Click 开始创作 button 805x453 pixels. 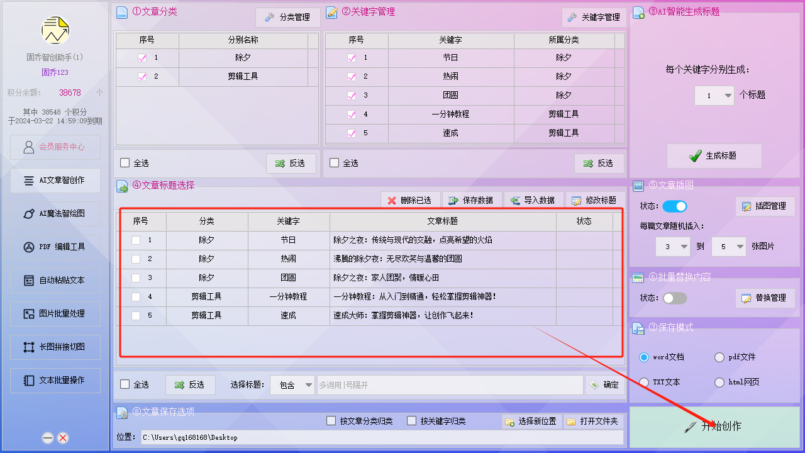pos(714,427)
